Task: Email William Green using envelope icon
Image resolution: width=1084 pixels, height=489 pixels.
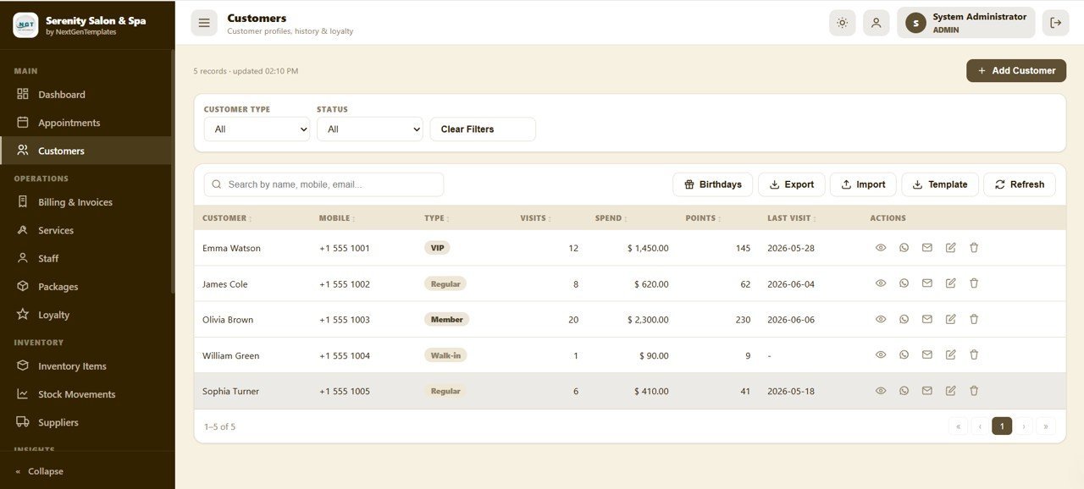Action: tap(927, 355)
